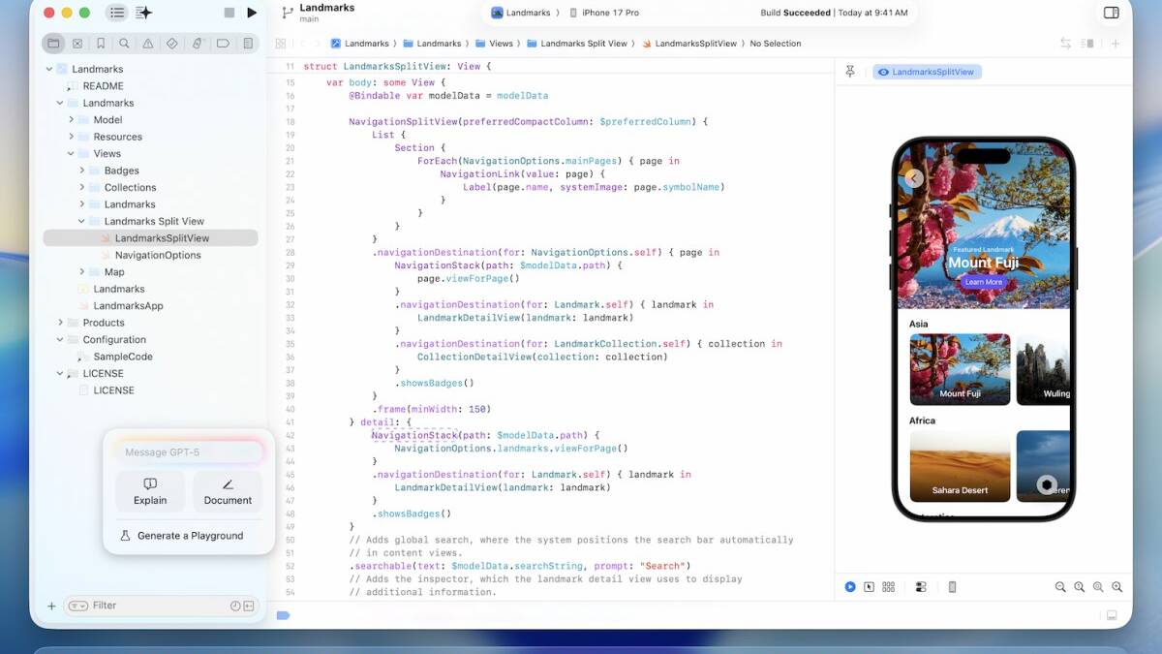The width and height of the screenshot is (1162, 654).
Task: Open the coding assistant sparkle icon
Action: click(x=144, y=13)
